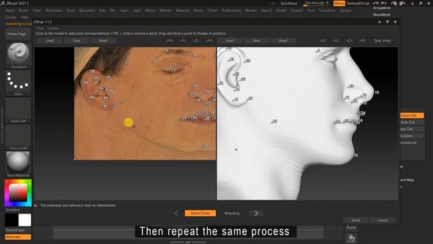Click >X< button above white head model
The height and width of the screenshot is (244, 433).
point(323,41)
